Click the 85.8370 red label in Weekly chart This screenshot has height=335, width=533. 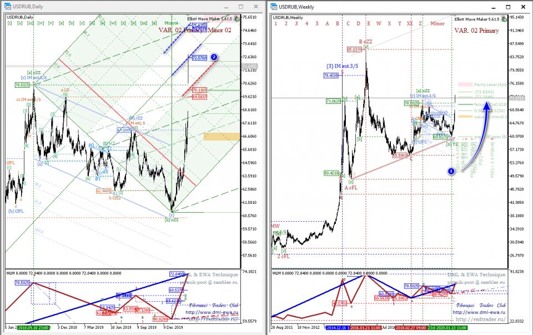point(354,49)
